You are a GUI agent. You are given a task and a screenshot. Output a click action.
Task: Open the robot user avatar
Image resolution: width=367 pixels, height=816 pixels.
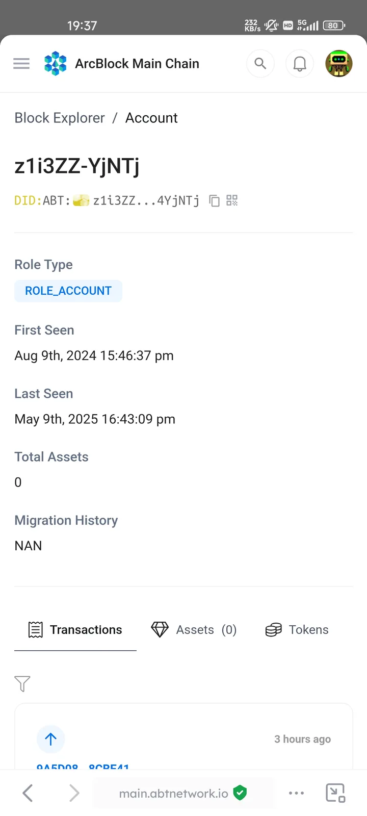(339, 64)
